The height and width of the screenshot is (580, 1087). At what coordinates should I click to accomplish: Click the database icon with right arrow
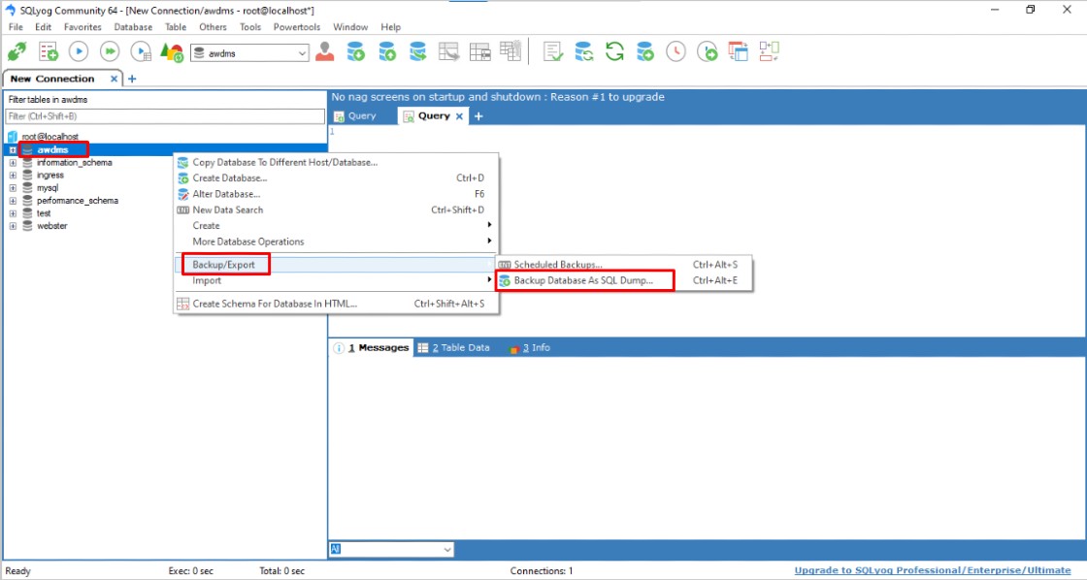[x=418, y=52]
